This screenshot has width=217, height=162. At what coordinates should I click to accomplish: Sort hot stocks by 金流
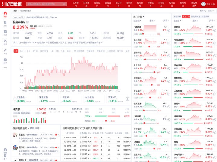[x=152, y=21]
